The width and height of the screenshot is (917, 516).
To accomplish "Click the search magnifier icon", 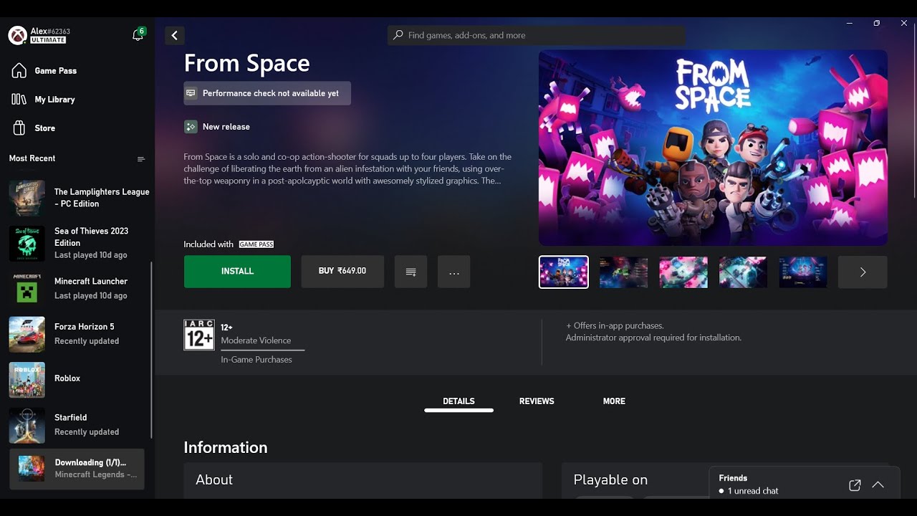I will (x=398, y=35).
